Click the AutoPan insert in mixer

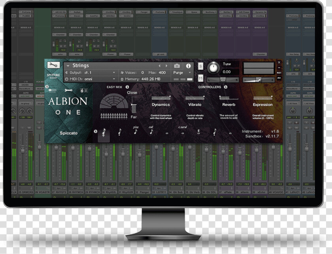point(93,16)
